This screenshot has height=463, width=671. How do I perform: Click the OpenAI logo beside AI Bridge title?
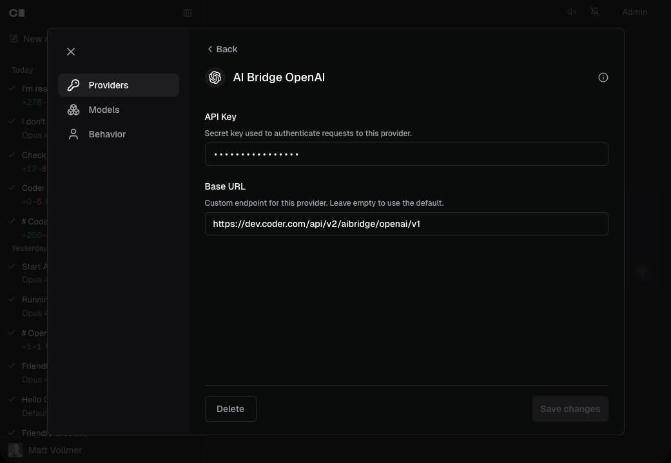click(215, 77)
